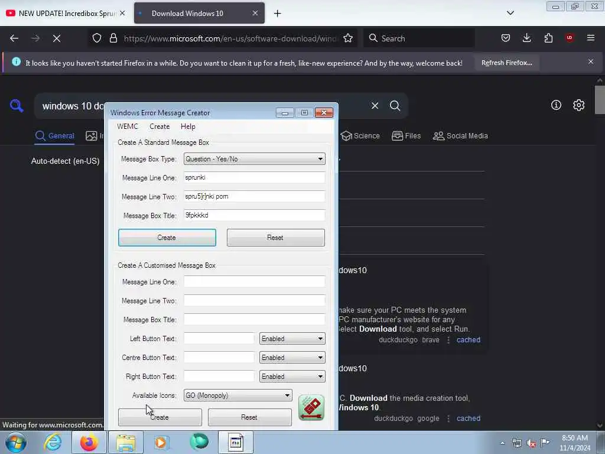This screenshot has width=605, height=454.
Task: Click the Firefox URL address bar
Action: click(230, 38)
